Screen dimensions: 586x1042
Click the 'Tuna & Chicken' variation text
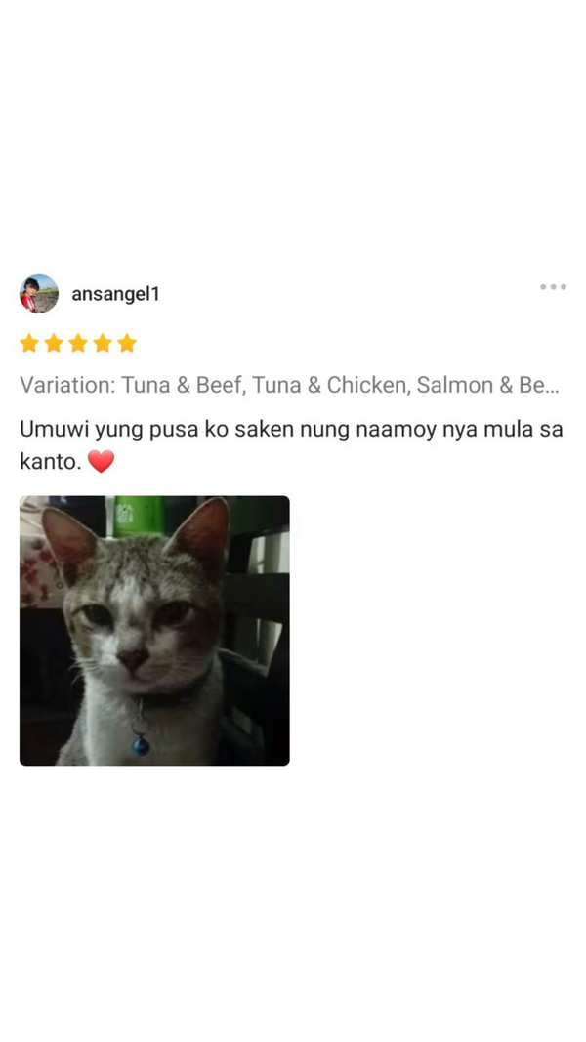tap(329, 385)
